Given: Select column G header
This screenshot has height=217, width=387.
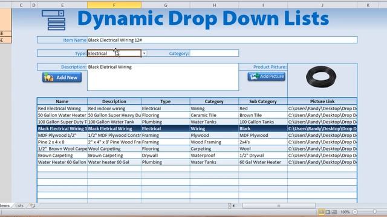Looking at the screenshot, I should (x=166, y=5).
